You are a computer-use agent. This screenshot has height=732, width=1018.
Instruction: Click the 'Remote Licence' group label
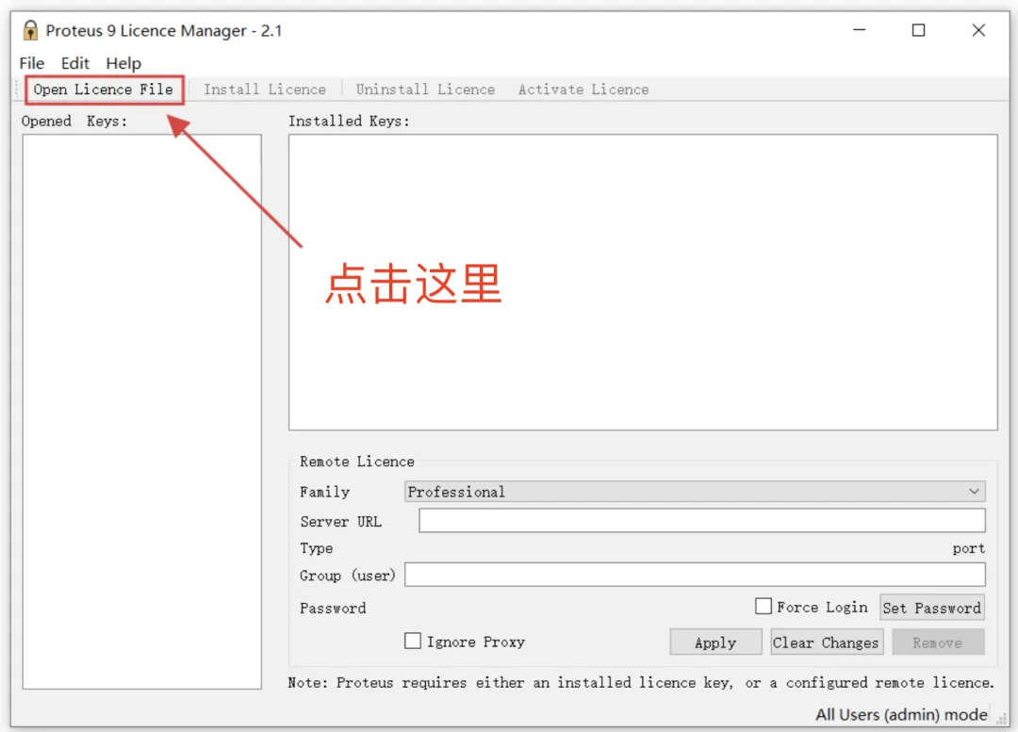(x=357, y=462)
